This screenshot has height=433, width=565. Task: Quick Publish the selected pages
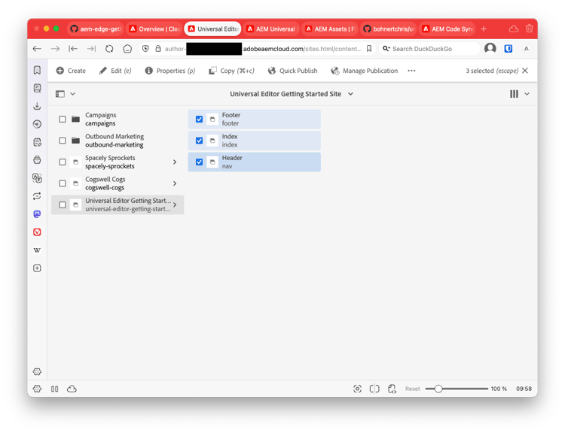point(292,71)
